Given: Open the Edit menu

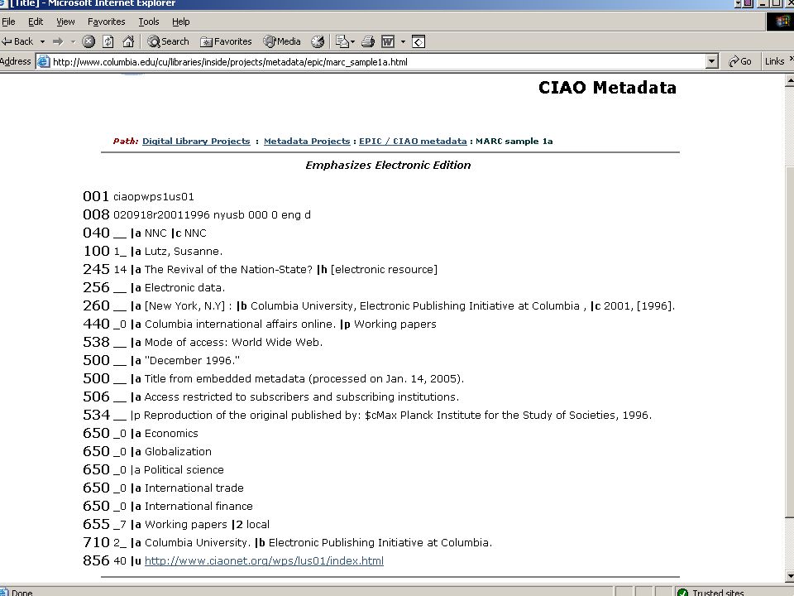Looking at the screenshot, I should pos(36,22).
